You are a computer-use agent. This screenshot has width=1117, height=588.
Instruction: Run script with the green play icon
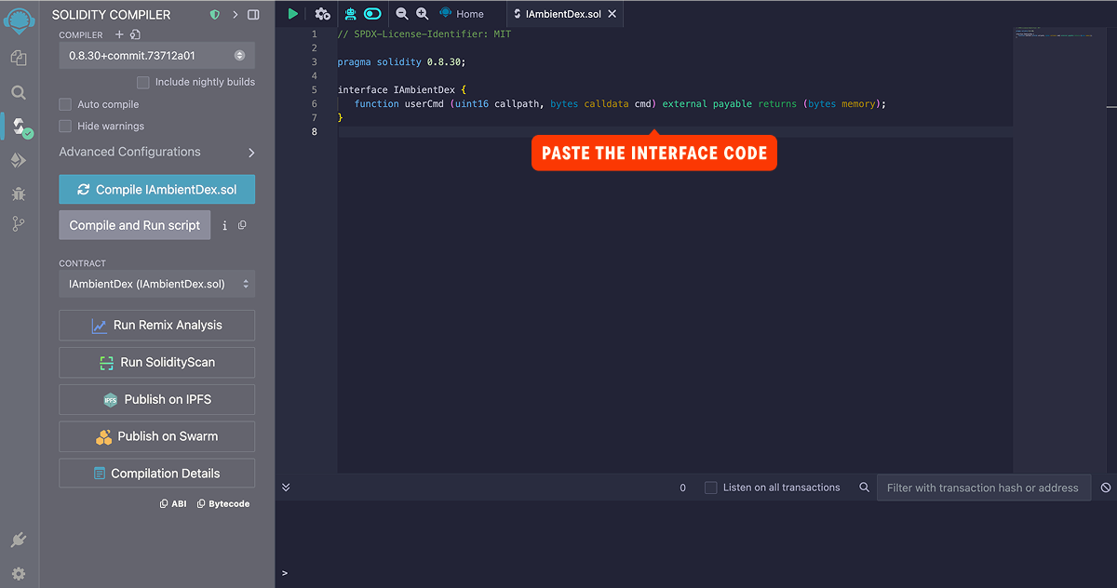(x=293, y=14)
